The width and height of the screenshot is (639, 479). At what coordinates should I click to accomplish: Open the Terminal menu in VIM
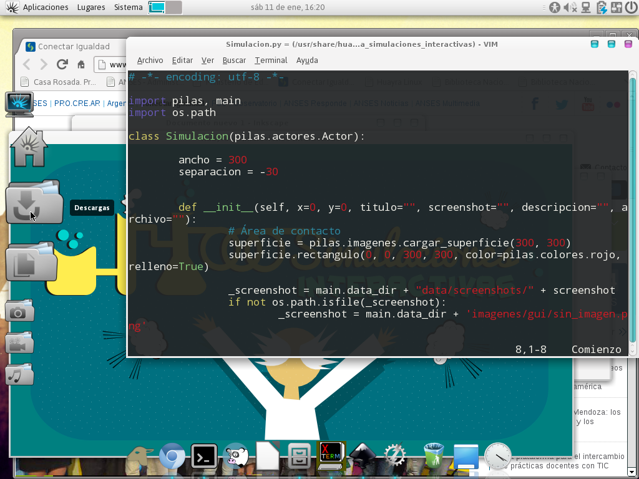click(271, 60)
